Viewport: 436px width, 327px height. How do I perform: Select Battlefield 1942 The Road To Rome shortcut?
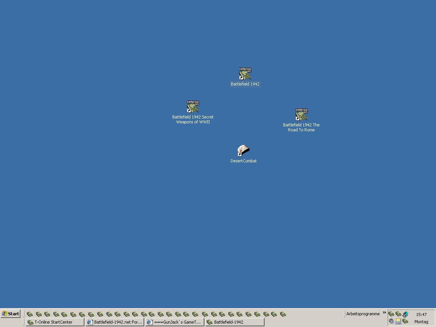(301, 115)
